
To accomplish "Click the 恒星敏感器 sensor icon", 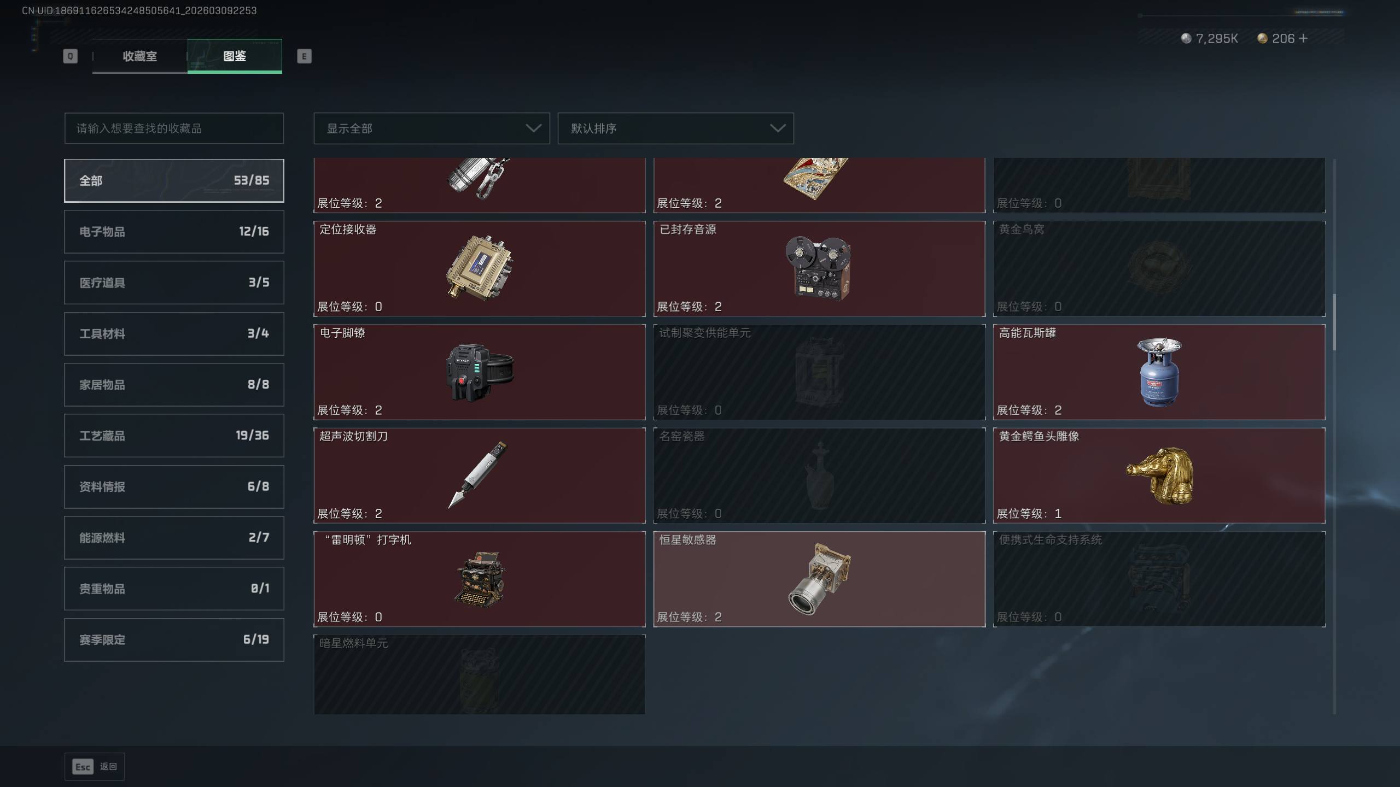I will click(819, 579).
